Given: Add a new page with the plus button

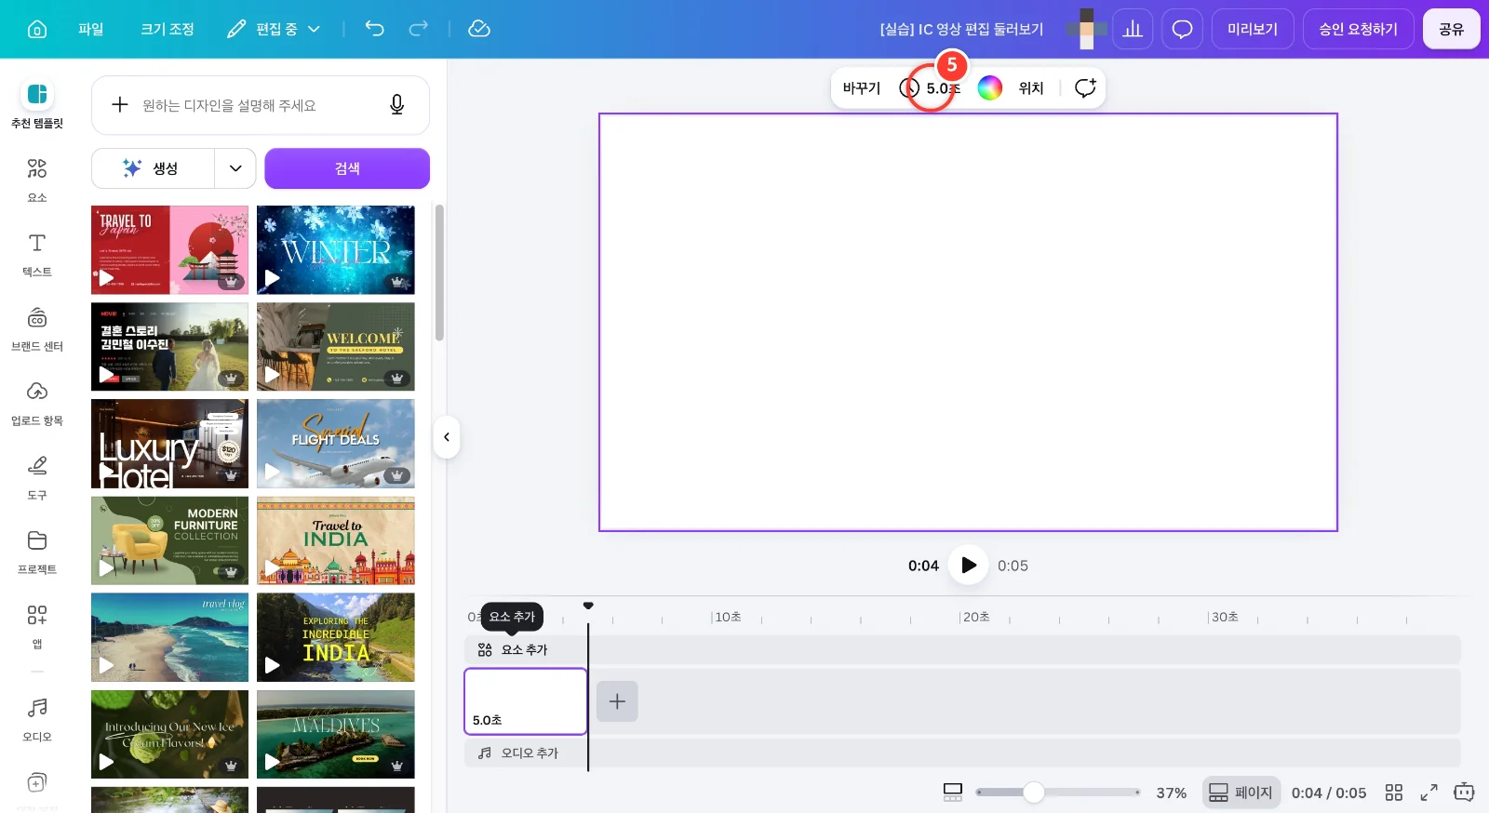Looking at the screenshot, I should point(617,701).
